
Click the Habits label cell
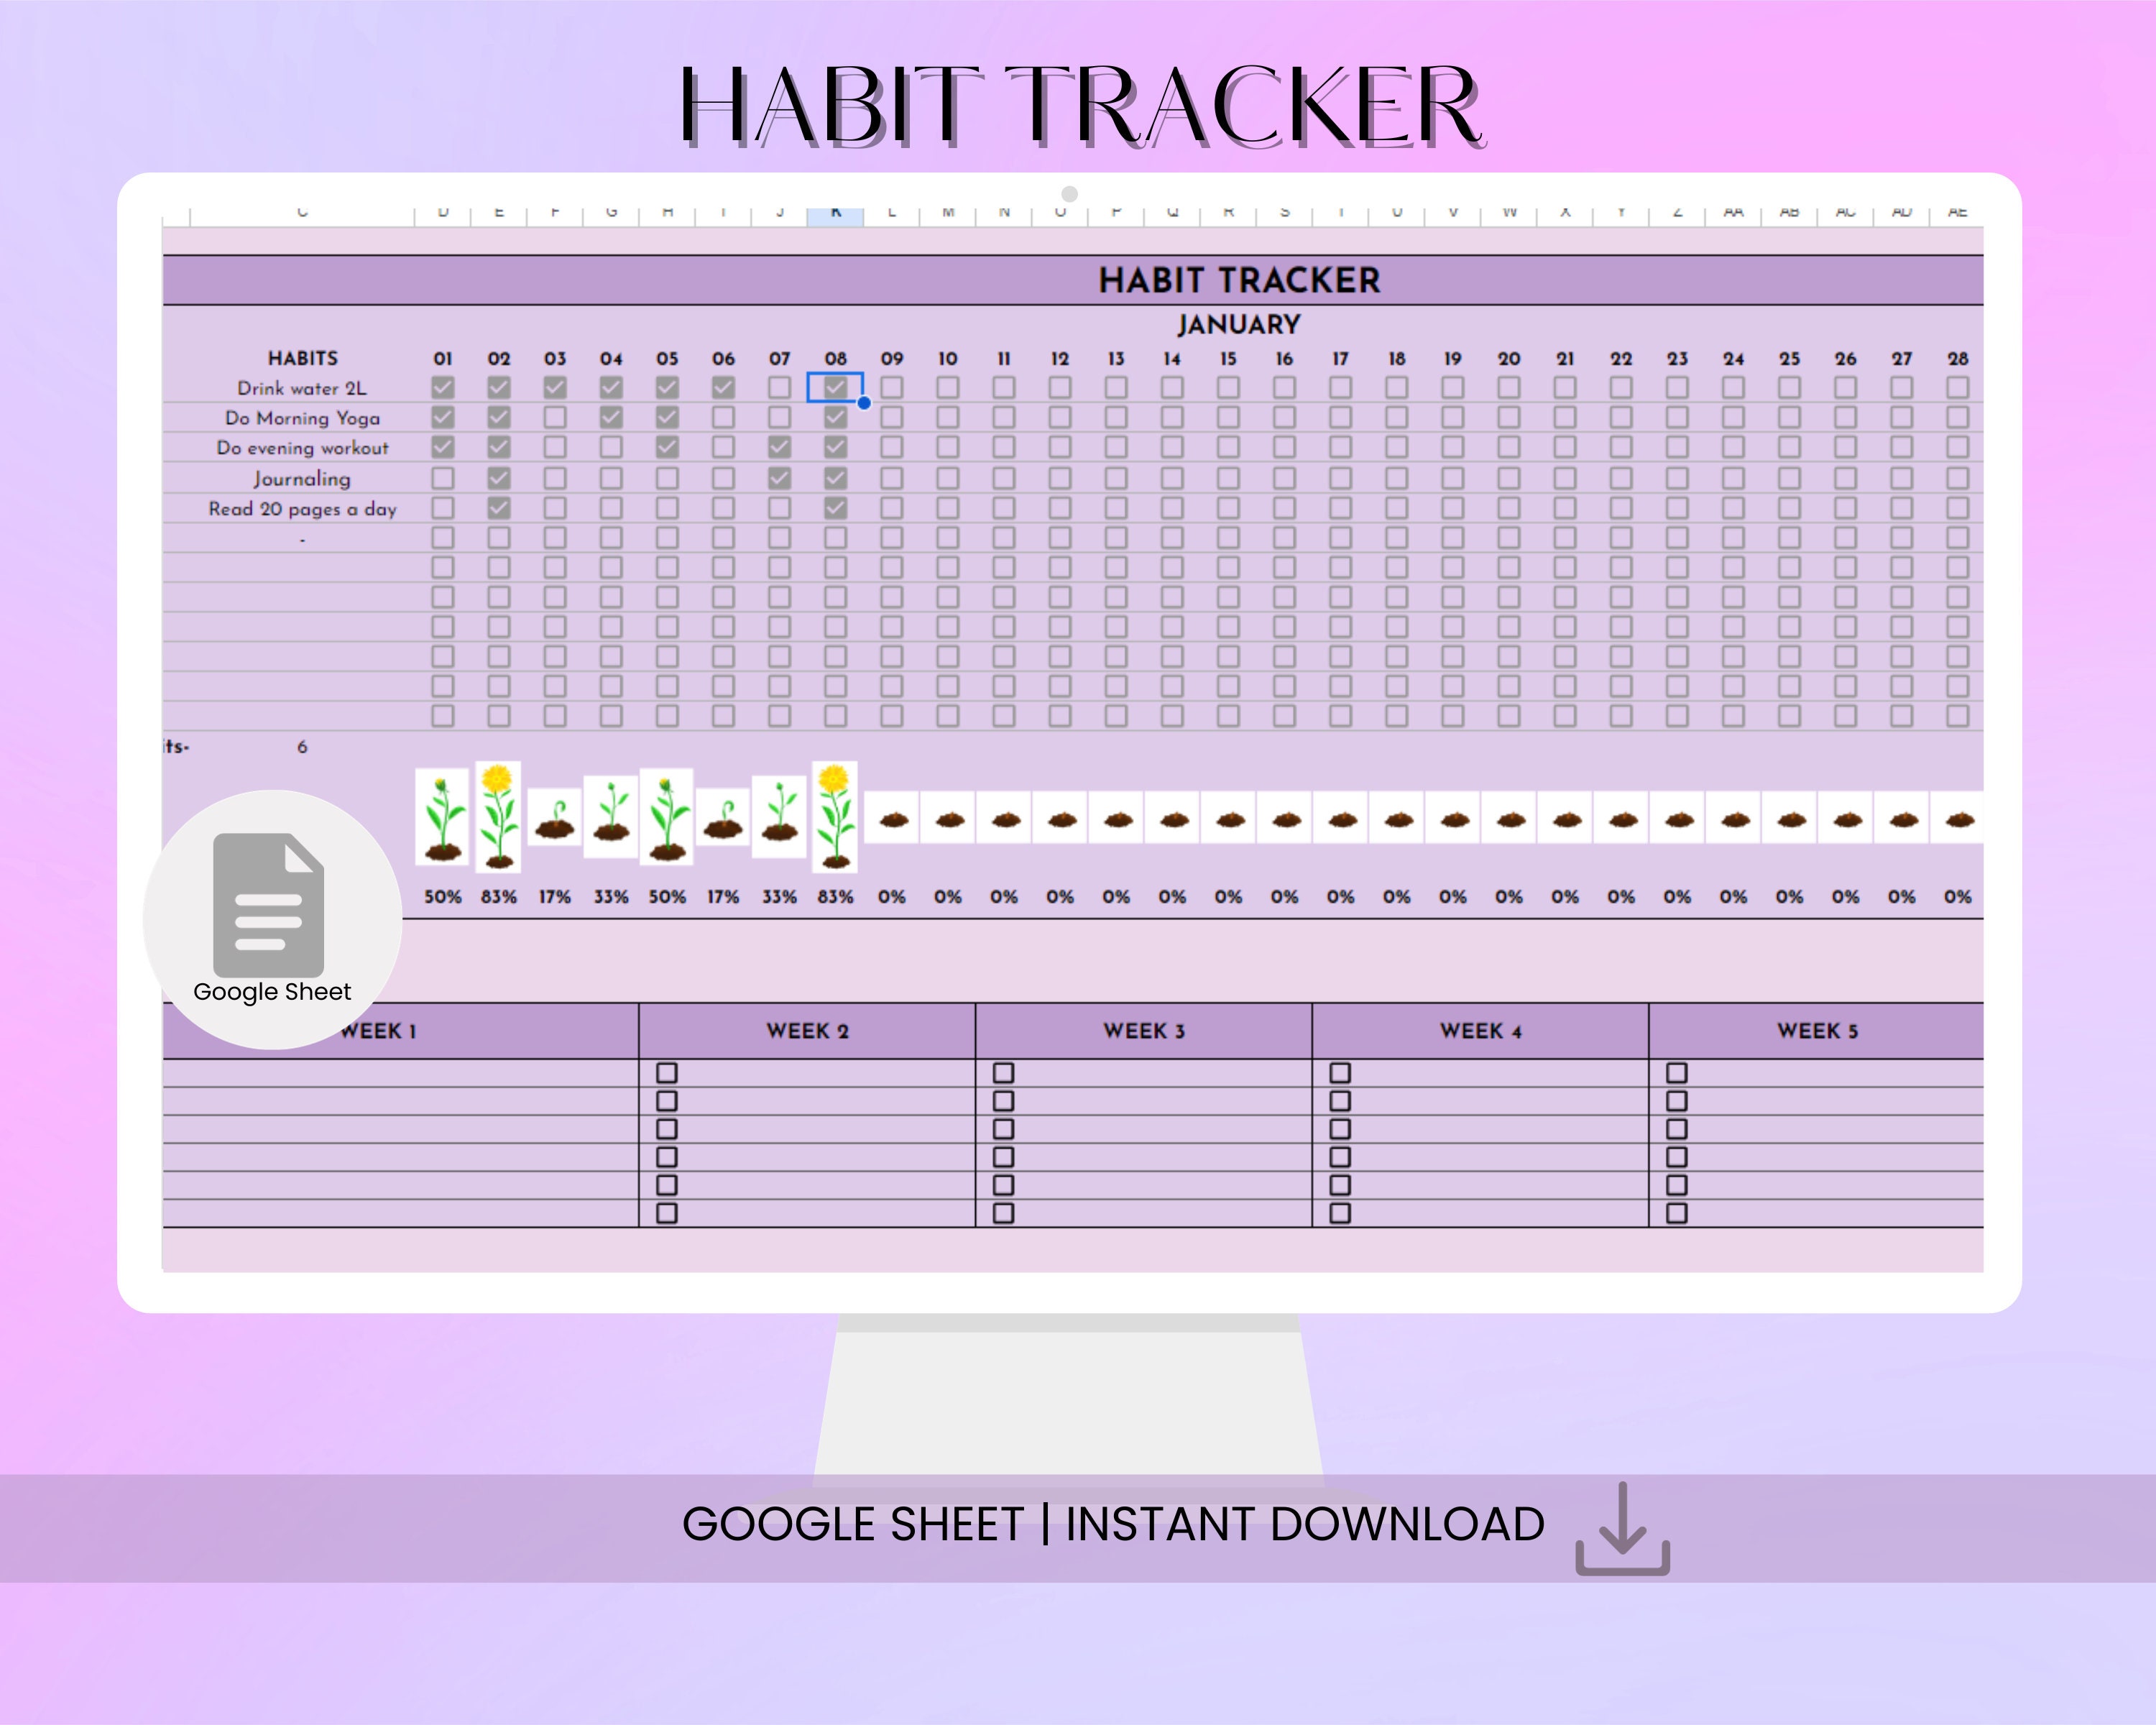(302, 358)
